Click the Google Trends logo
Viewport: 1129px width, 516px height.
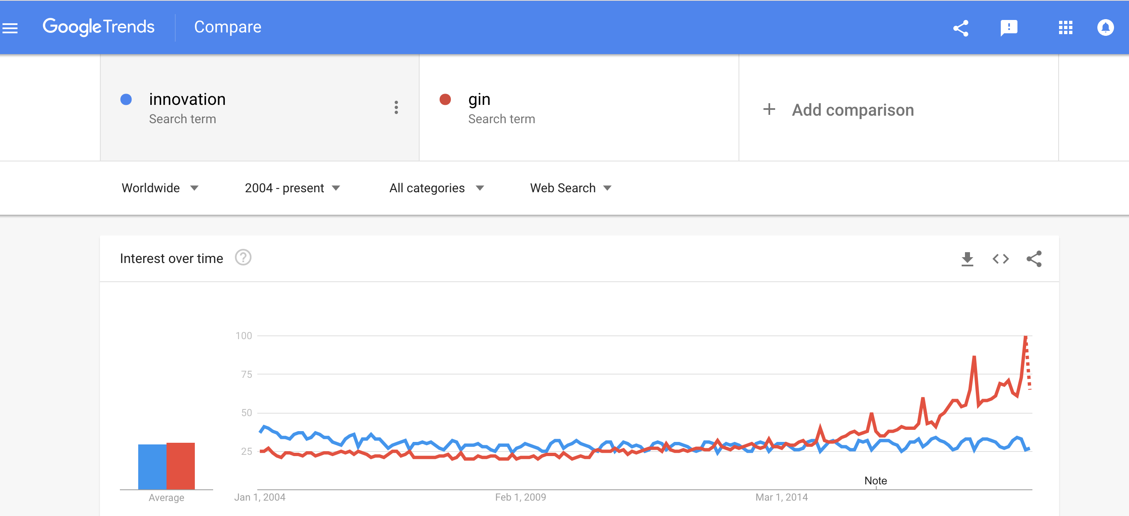tap(98, 27)
